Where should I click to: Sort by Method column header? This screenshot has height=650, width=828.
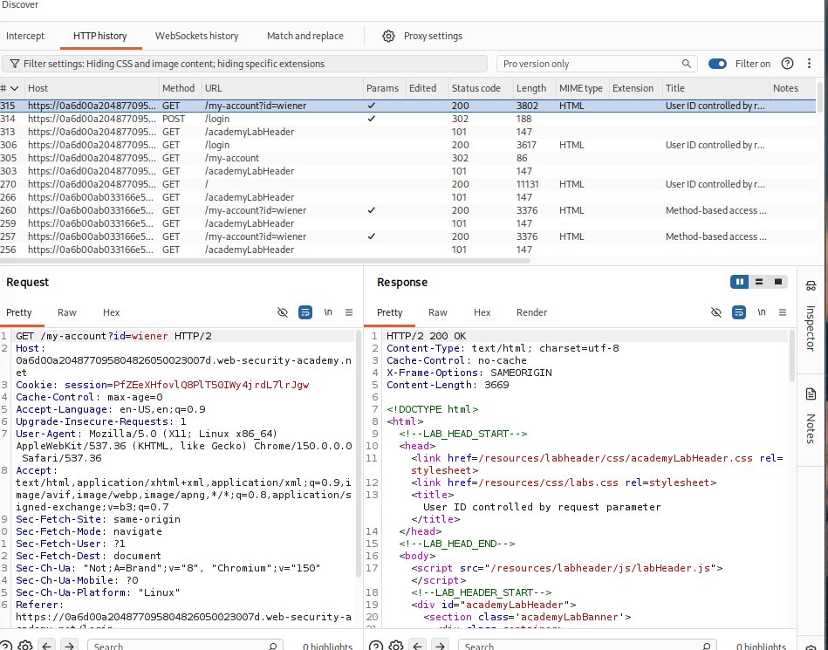pos(179,88)
